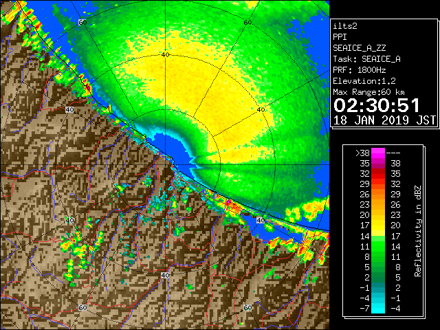Screen dimensions: 440x330
Task: Click the "40" range label directly south of center
Action: pyautogui.click(x=165, y=275)
